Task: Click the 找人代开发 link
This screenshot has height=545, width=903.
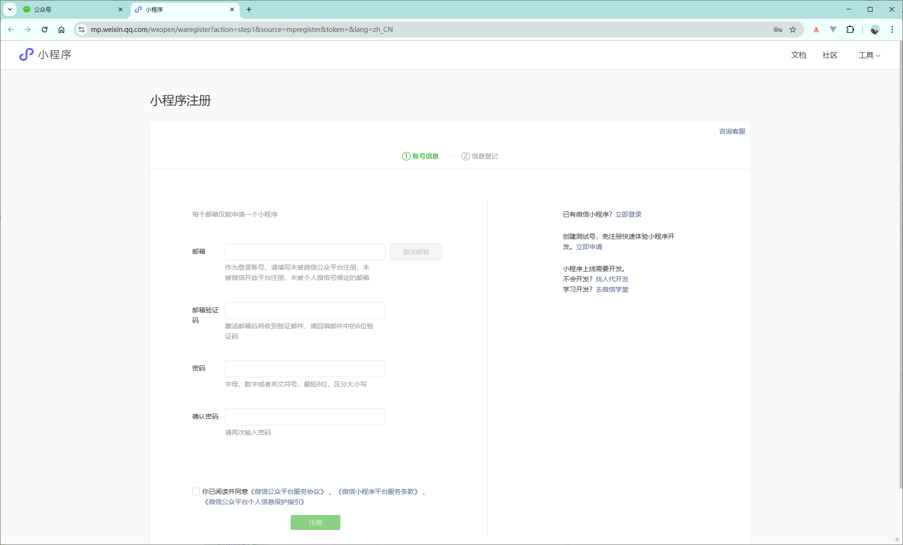Action: click(612, 279)
